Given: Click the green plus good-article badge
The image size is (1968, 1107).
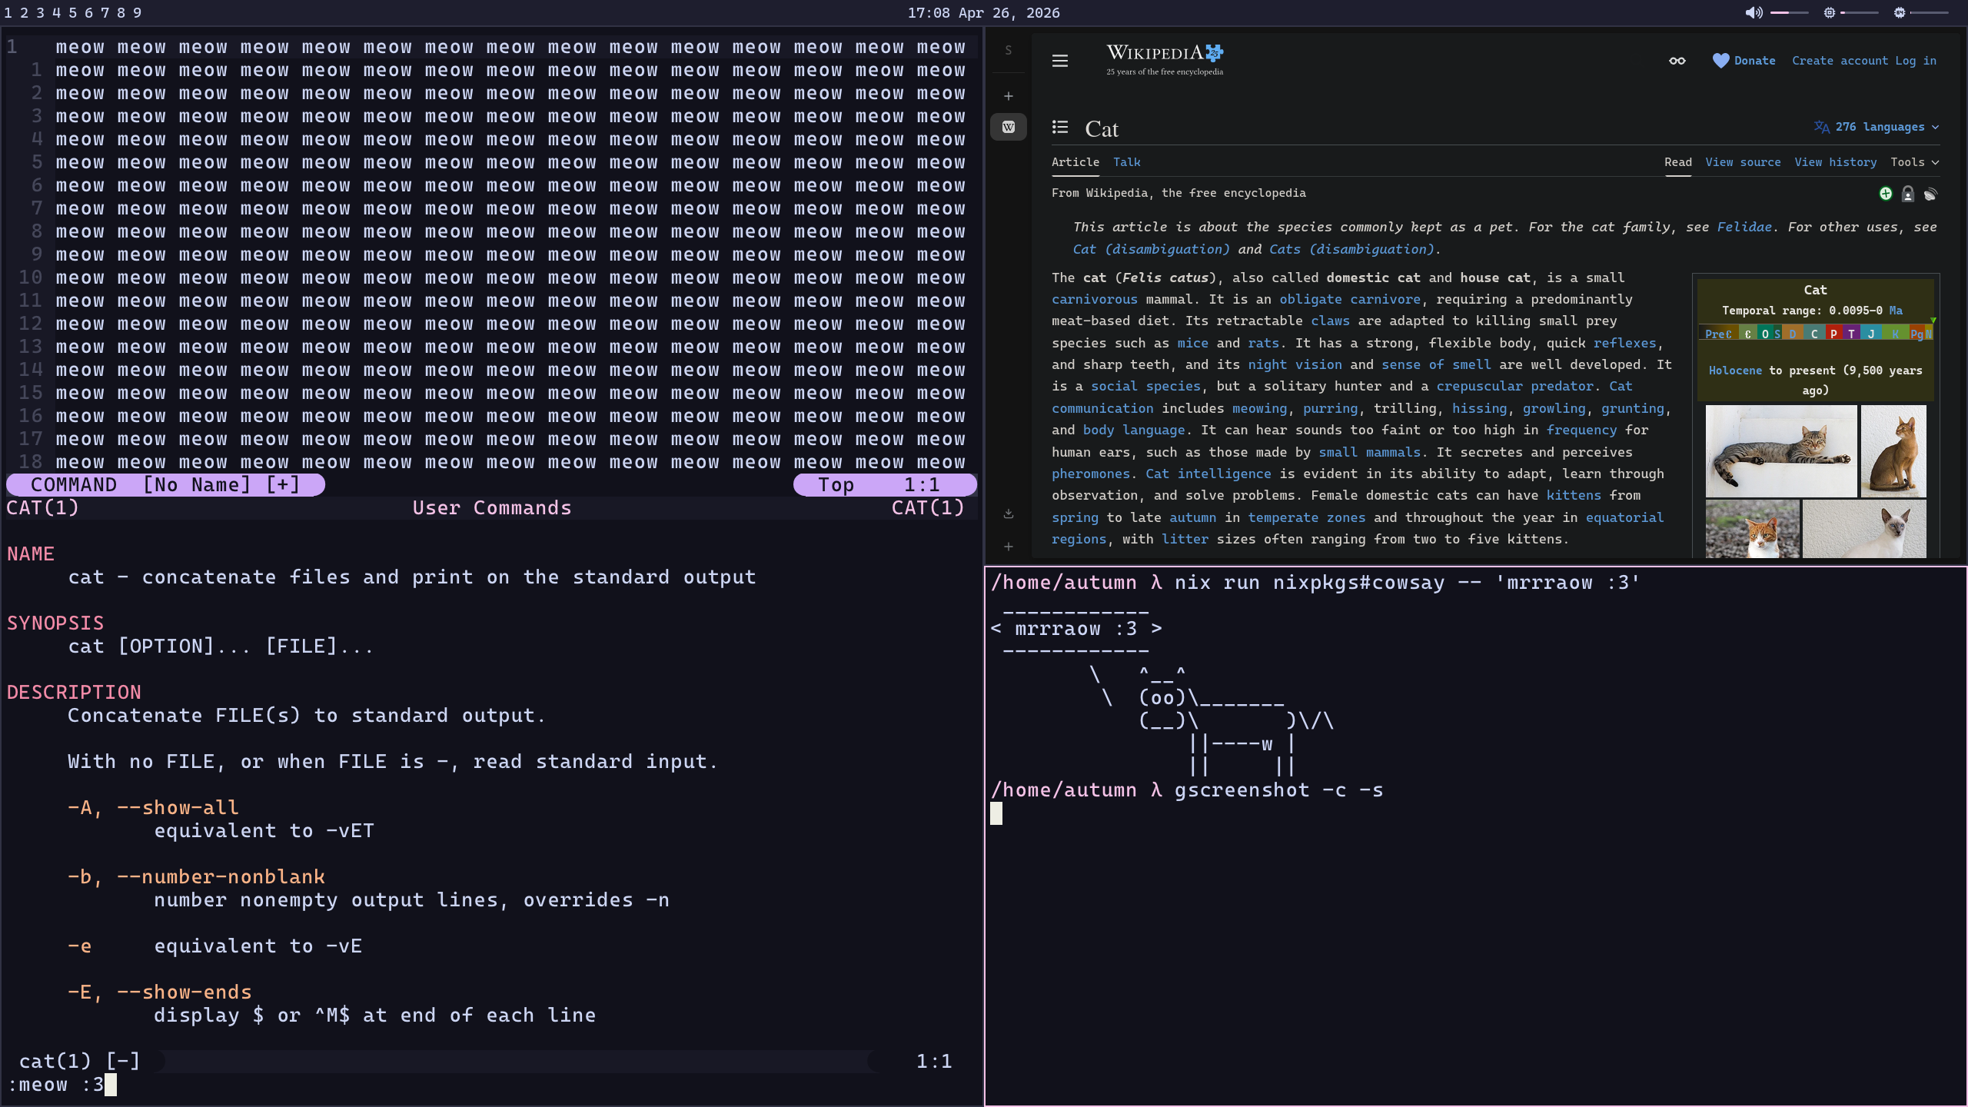Looking at the screenshot, I should click(1885, 194).
